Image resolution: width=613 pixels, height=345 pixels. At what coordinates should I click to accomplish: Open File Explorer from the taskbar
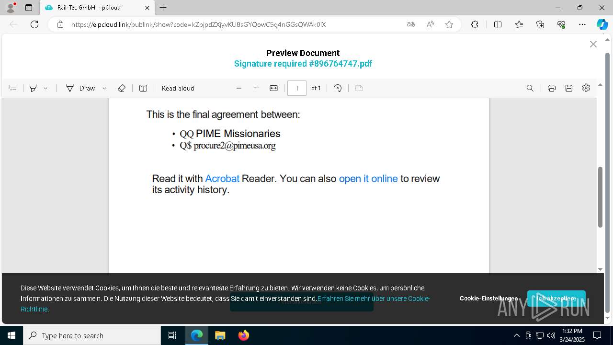tap(220, 335)
